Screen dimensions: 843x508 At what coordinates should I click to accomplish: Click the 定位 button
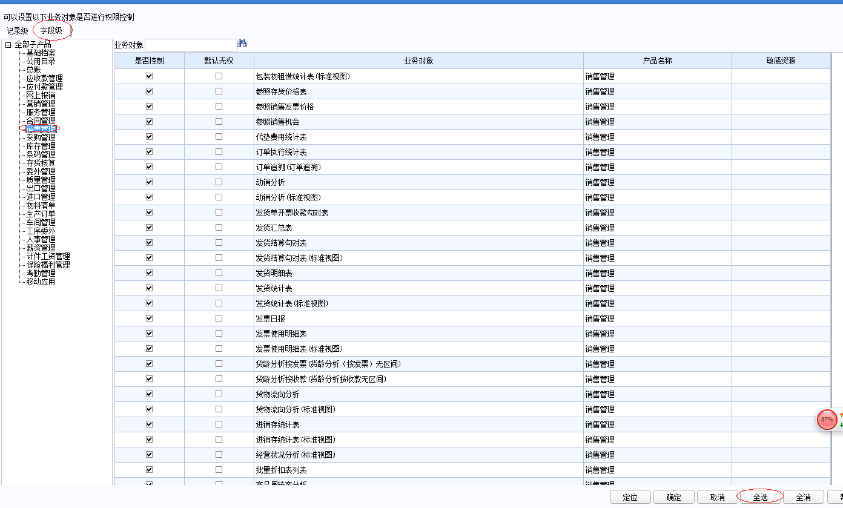point(630,497)
